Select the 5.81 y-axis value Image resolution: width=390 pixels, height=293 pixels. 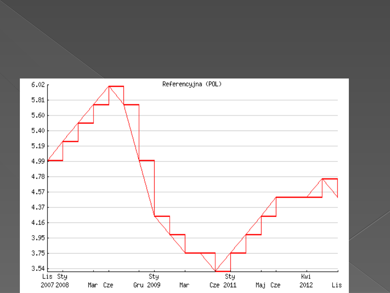38,100
